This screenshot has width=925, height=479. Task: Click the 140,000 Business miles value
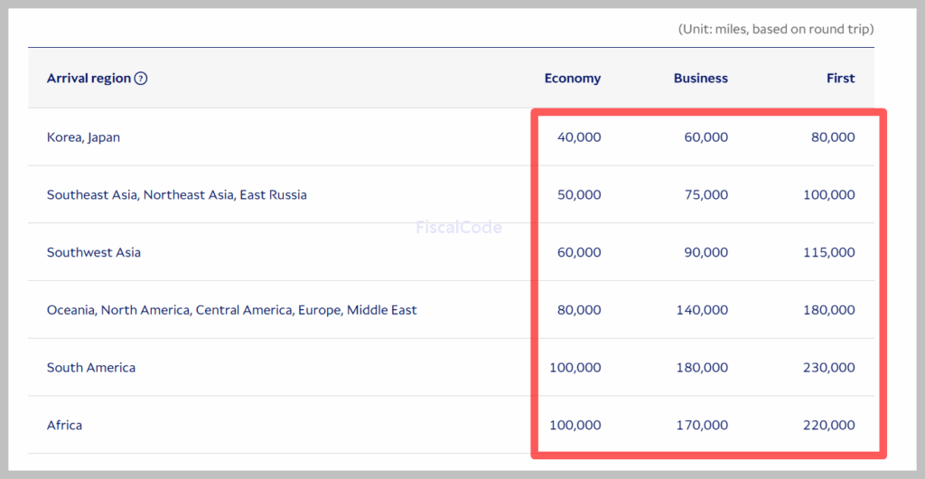[x=702, y=310]
